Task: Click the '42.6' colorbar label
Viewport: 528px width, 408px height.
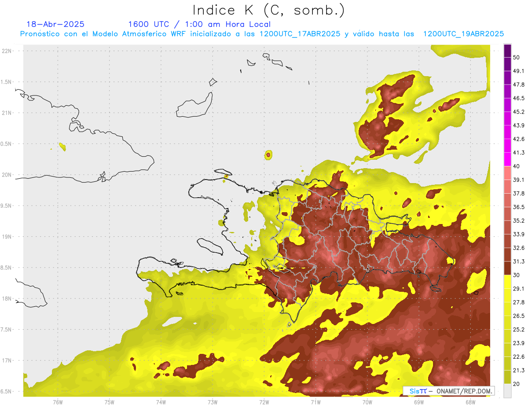Action: tap(518, 139)
